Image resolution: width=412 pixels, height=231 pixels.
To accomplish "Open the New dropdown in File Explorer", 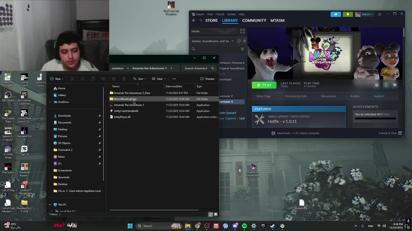I will pos(57,79).
